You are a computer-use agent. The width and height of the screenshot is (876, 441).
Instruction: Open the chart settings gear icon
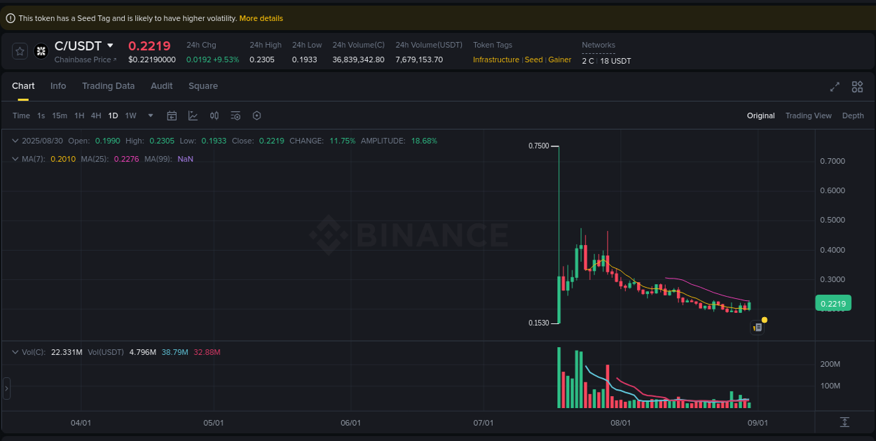(256, 115)
